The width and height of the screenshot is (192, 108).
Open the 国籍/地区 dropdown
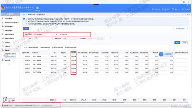[70, 38]
